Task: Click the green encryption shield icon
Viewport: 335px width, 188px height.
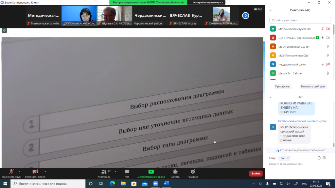Action: tap(4, 30)
